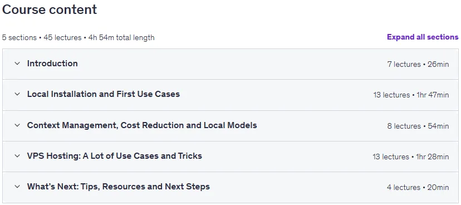Click the 4h 54m total length text
The width and height of the screenshot is (461, 205).
(121, 38)
